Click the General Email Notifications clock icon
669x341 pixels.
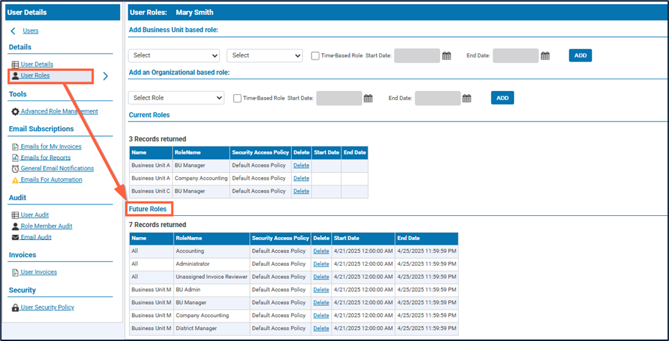15,169
